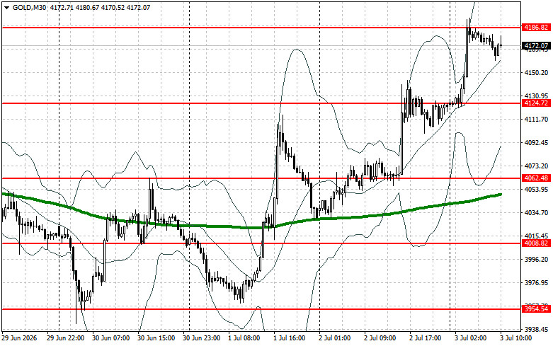
Task: Click the 29 Jun 2026 time axis label
Action: 19,338
